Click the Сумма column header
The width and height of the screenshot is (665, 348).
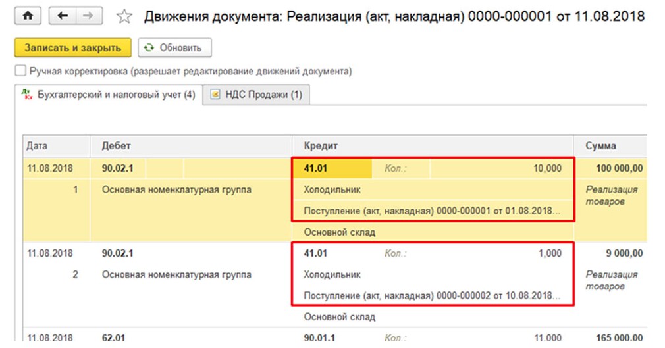(x=600, y=146)
